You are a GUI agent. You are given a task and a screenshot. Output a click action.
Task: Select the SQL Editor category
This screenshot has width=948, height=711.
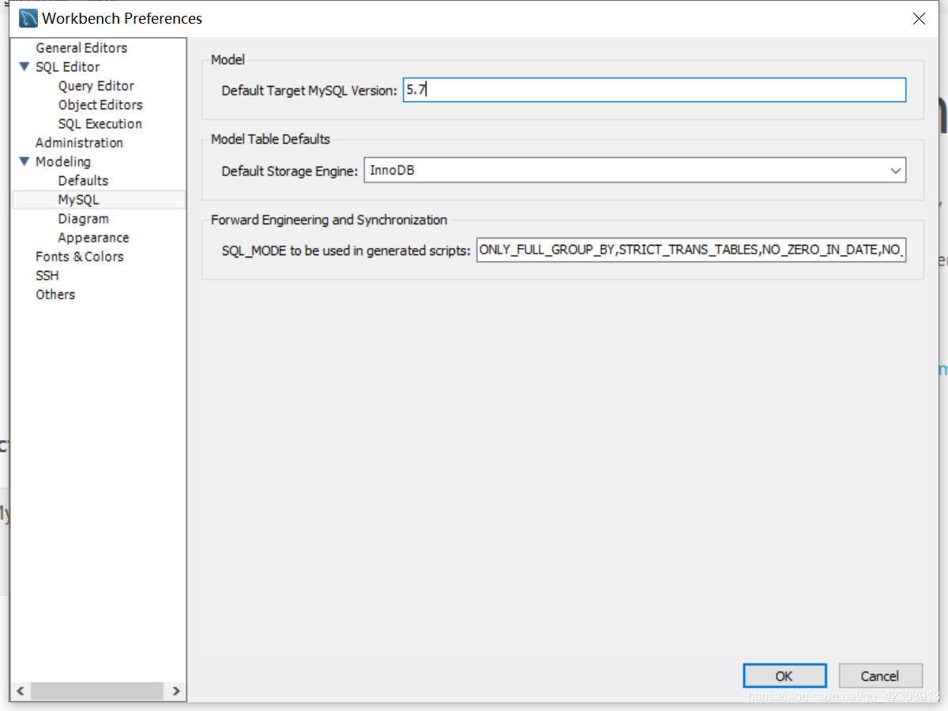coord(68,67)
